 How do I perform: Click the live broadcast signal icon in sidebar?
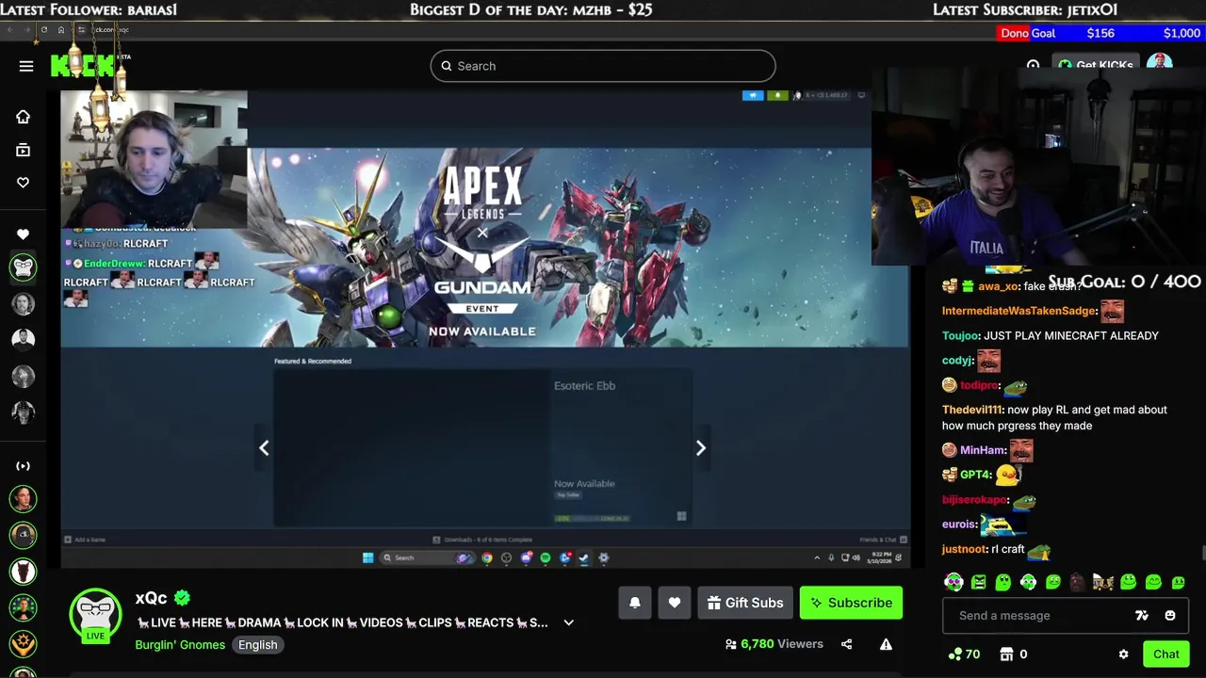pyautogui.click(x=24, y=466)
